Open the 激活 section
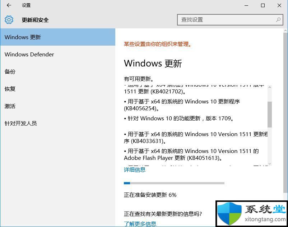 pyautogui.click(x=58, y=106)
